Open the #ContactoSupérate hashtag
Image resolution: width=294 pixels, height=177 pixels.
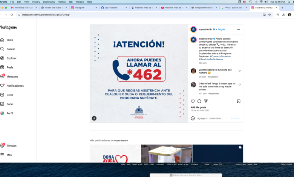pyautogui.click(x=220, y=56)
